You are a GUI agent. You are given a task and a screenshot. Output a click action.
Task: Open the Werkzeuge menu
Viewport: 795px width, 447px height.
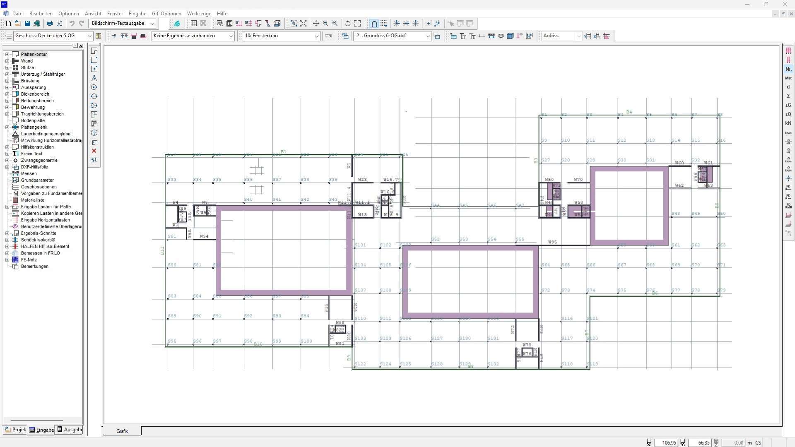tap(199, 14)
